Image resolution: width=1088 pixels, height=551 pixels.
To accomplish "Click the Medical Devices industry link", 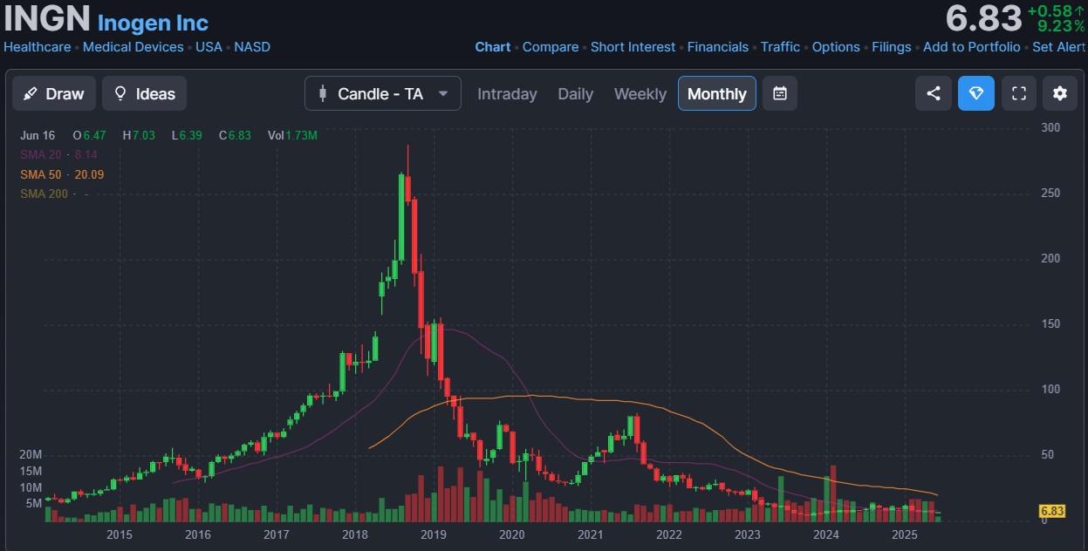I will pyautogui.click(x=133, y=47).
